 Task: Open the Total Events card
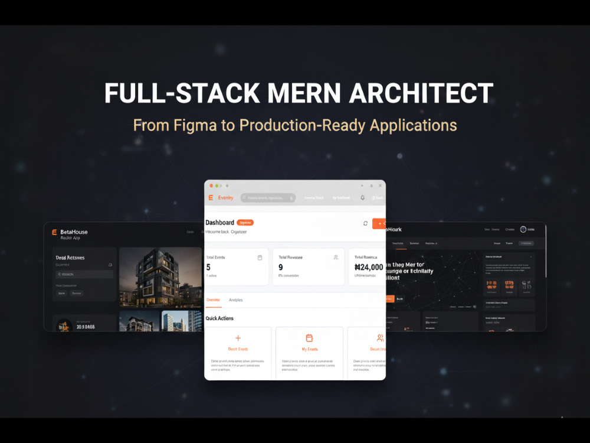point(237,267)
